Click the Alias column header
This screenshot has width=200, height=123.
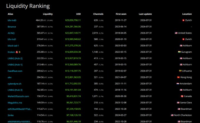click(x=10, y=14)
